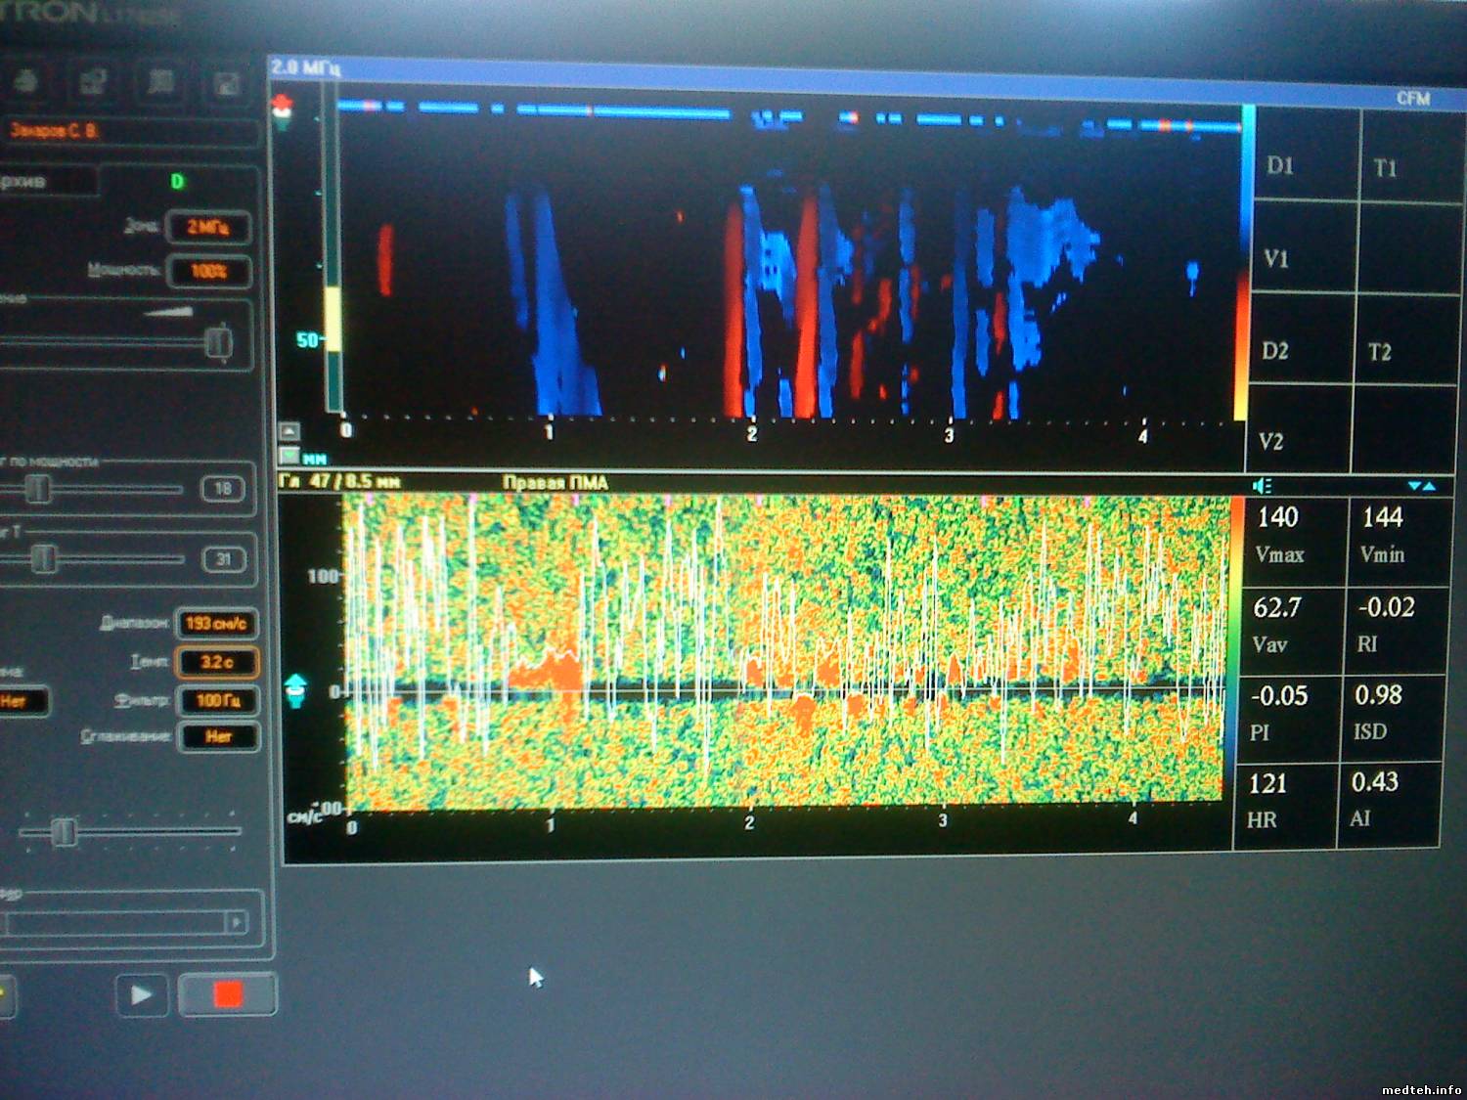Open the Диапазон 193 см/с range dropdown
The height and width of the screenshot is (1100, 1467).
tap(216, 623)
